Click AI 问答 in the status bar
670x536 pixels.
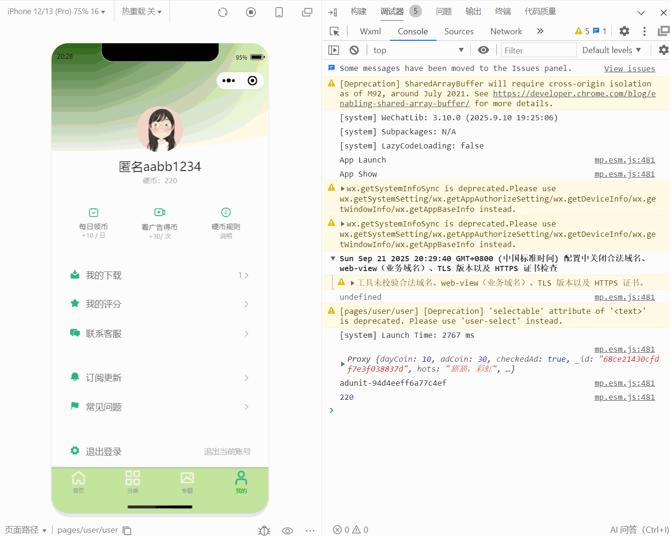639,530
